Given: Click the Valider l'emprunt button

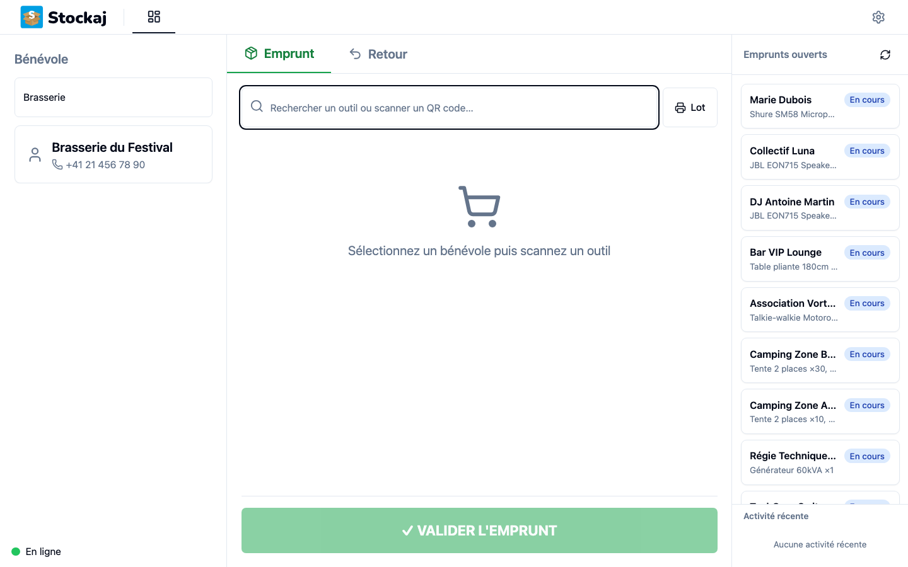Looking at the screenshot, I should click(479, 530).
